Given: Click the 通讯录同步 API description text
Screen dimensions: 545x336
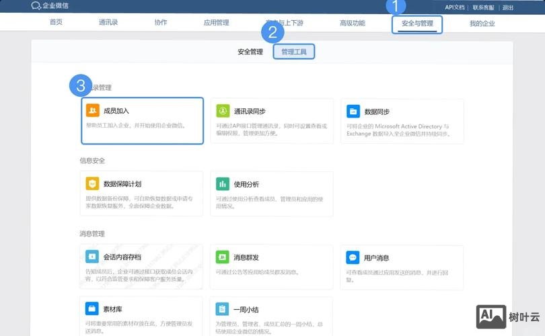Looking at the screenshot, I should [271, 130].
